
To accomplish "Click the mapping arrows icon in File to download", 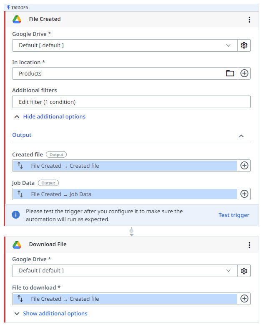I will click(x=20, y=299).
